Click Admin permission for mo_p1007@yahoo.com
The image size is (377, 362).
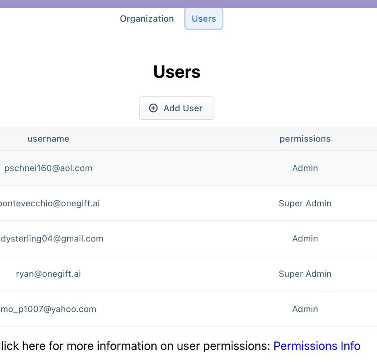click(x=305, y=309)
